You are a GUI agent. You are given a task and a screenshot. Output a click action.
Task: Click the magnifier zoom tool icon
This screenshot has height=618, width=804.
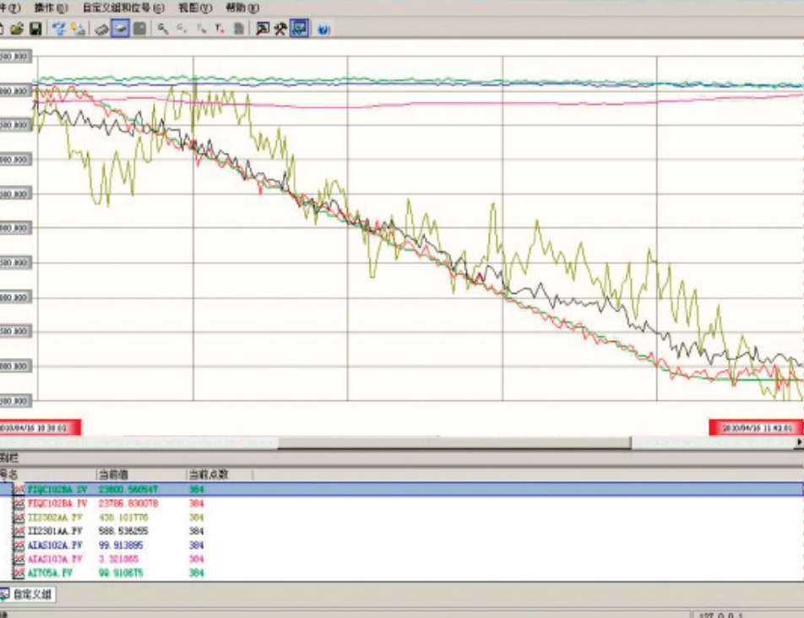[x=163, y=29]
